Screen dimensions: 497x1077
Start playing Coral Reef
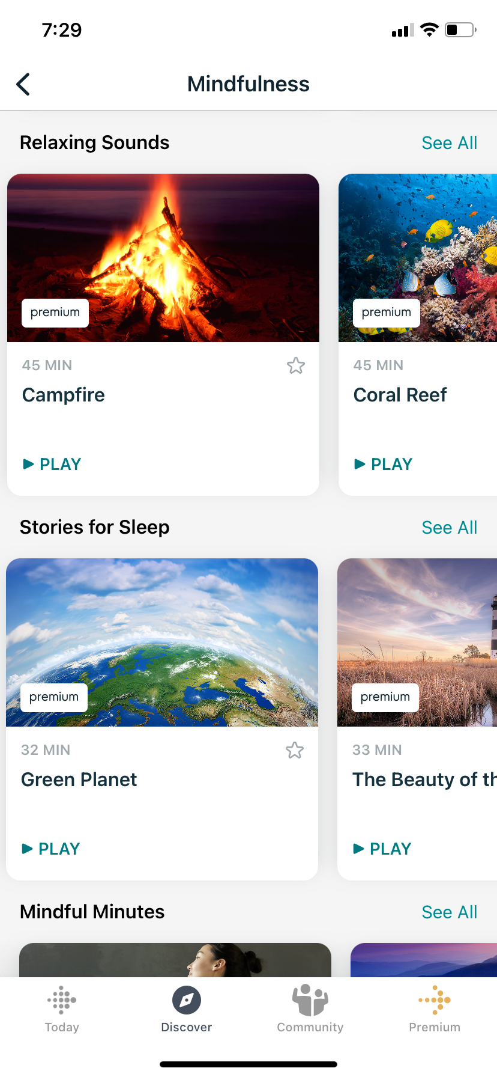pos(382,463)
